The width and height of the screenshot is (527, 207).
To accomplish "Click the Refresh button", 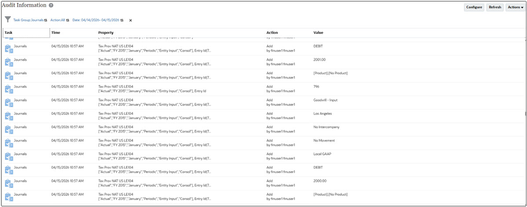I will [495, 7].
